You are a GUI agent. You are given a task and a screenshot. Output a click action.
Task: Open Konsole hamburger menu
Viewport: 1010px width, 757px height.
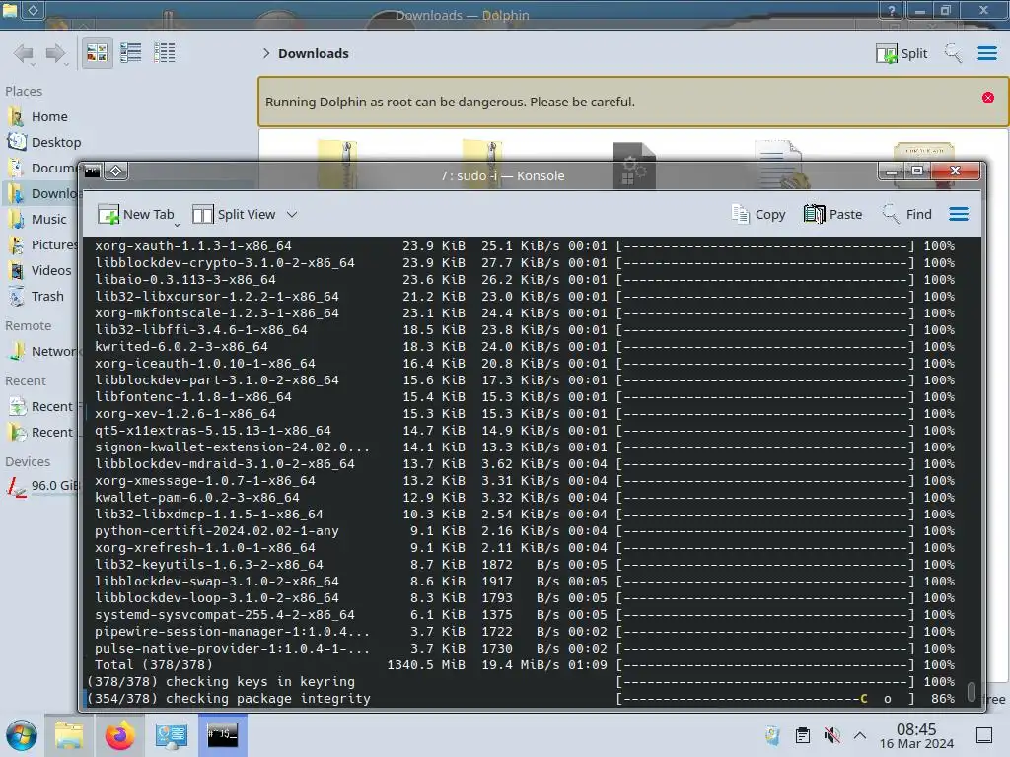click(959, 214)
